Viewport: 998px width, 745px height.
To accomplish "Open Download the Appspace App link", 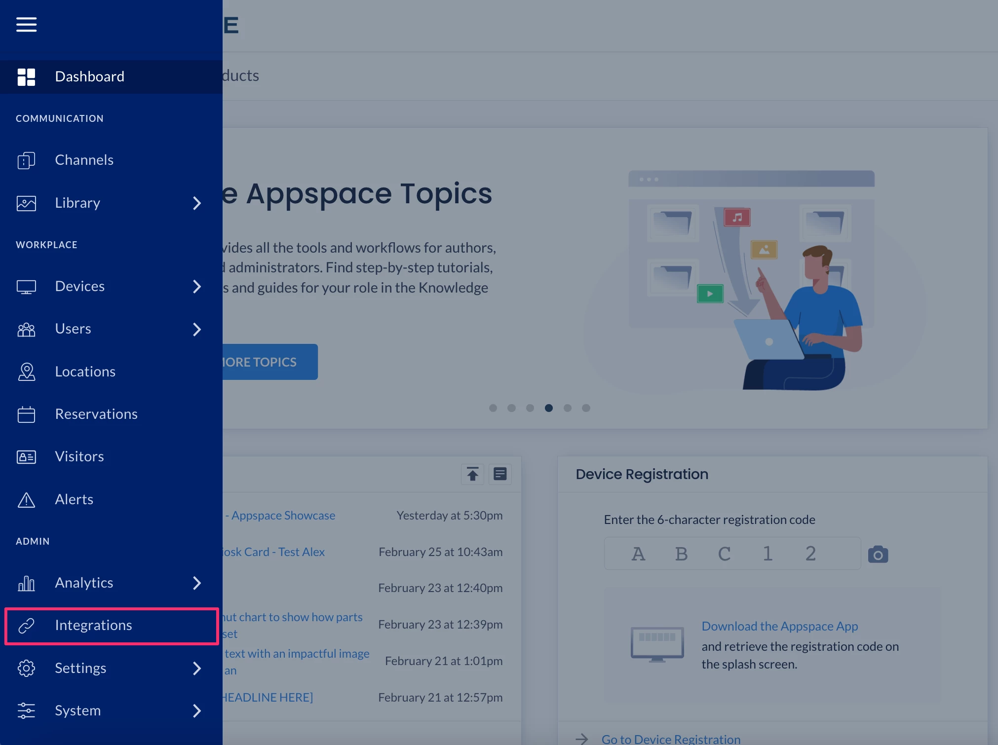I will click(x=779, y=626).
